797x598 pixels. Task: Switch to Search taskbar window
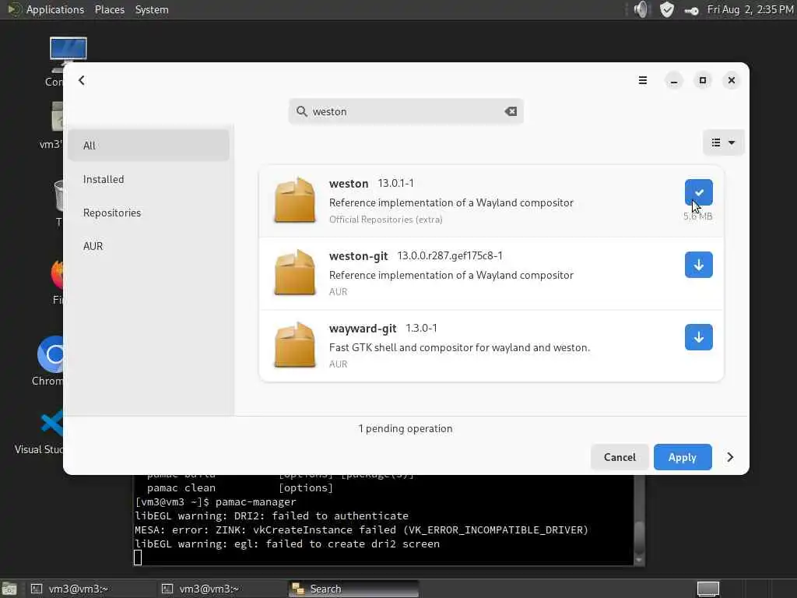click(x=353, y=589)
